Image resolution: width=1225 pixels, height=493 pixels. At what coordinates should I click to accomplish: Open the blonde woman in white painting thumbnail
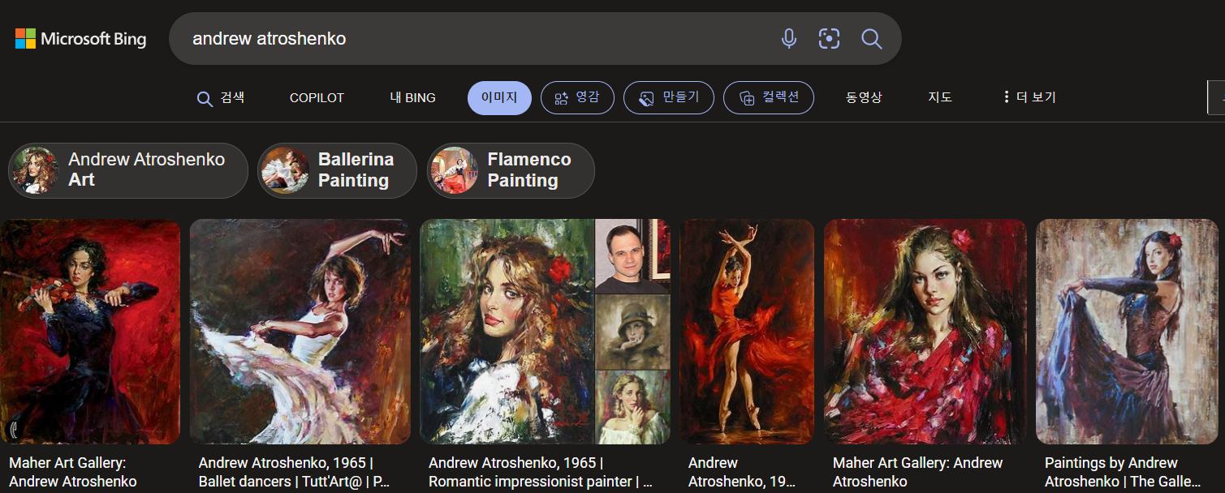pos(633,407)
